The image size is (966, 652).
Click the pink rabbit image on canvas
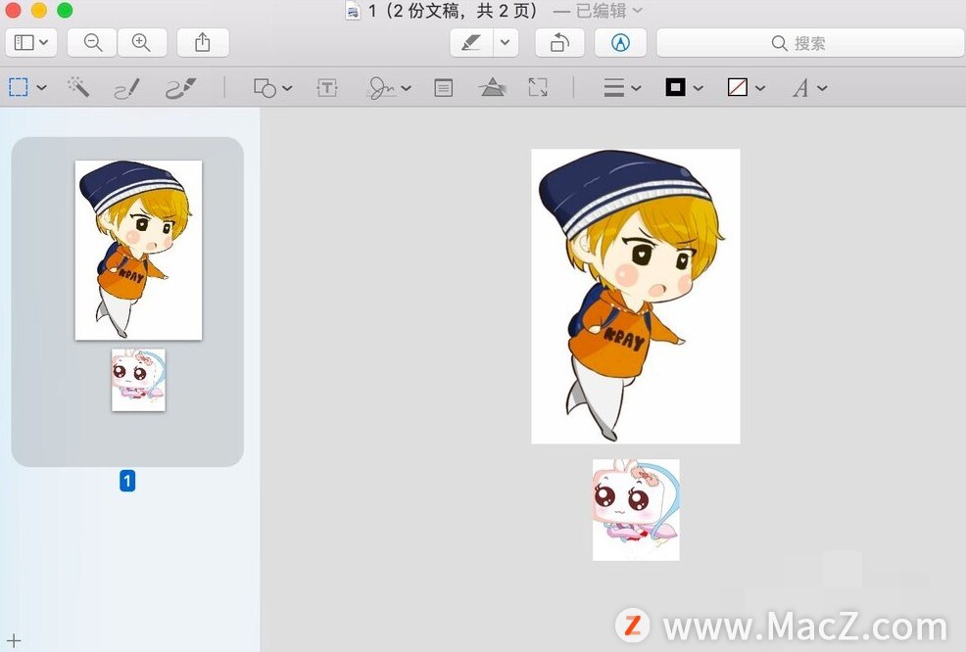(x=636, y=510)
